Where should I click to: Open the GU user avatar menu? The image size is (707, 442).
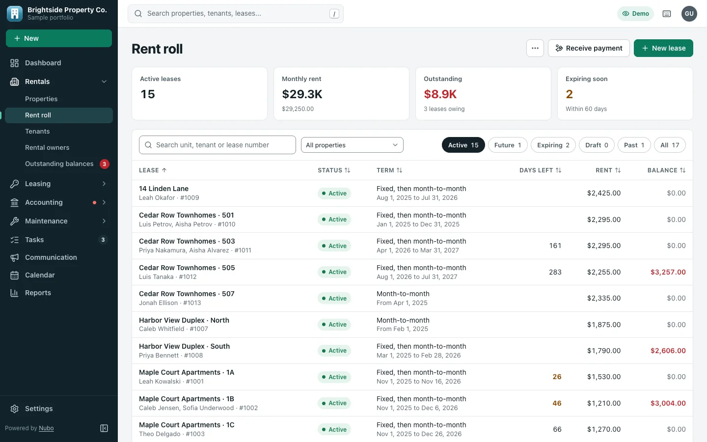tap(689, 14)
